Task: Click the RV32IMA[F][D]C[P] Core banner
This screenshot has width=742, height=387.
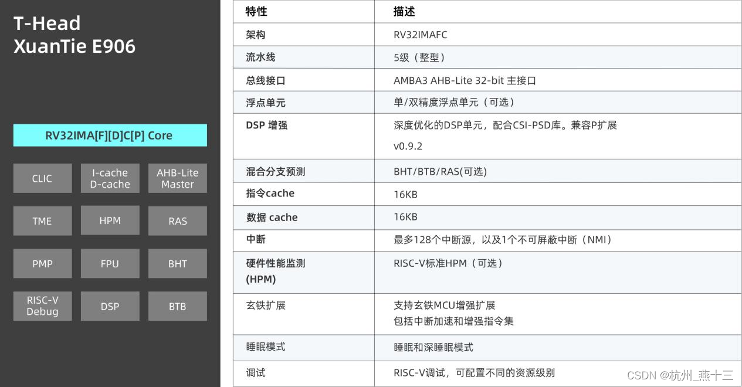Action: click(x=110, y=135)
